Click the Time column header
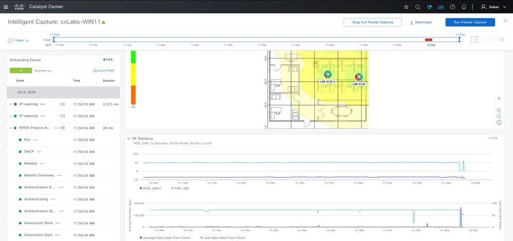 (77, 81)
